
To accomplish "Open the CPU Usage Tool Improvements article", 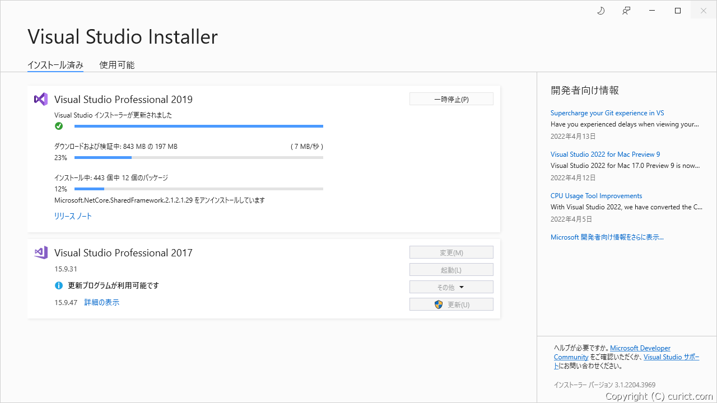I will [x=596, y=195].
